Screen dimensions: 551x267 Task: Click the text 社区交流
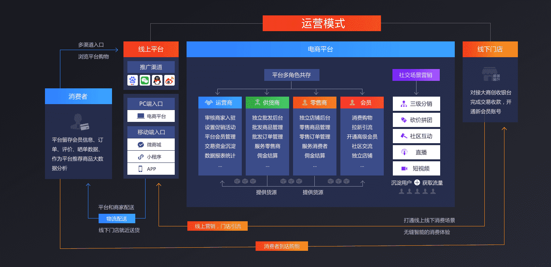tap(362, 146)
